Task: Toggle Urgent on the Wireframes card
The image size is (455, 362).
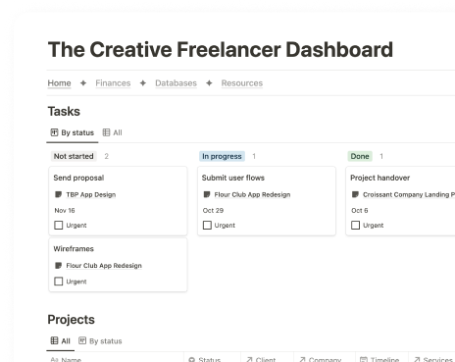Action: pyautogui.click(x=59, y=282)
